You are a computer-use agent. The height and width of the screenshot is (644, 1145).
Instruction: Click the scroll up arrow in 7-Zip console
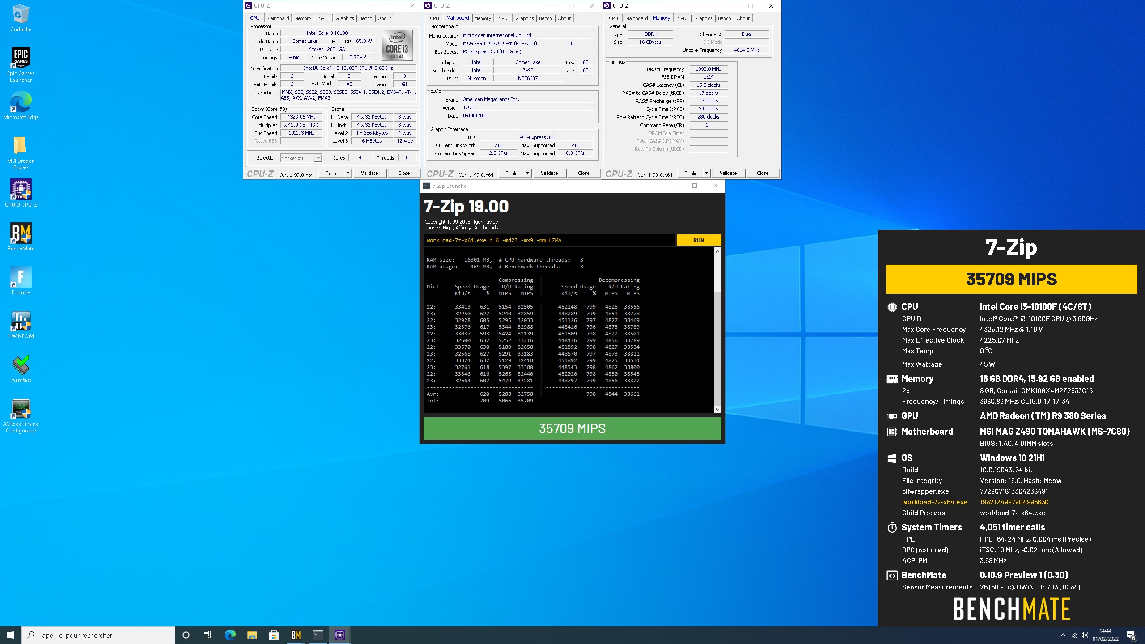point(717,251)
